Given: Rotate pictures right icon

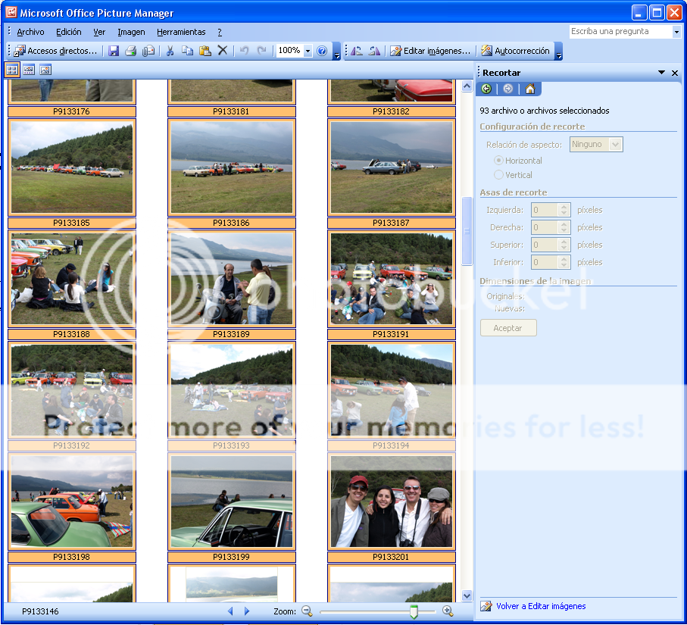Looking at the screenshot, I should 374,51.
